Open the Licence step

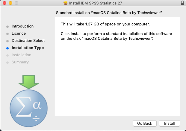coord(19,33)
